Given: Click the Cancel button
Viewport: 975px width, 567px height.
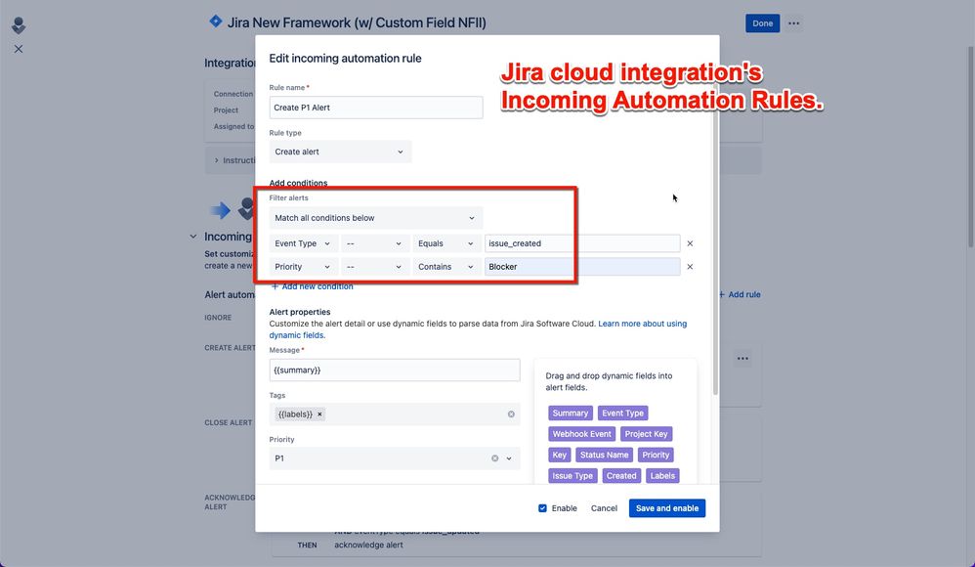Looking at the screenshot, I should click(604, 508).
